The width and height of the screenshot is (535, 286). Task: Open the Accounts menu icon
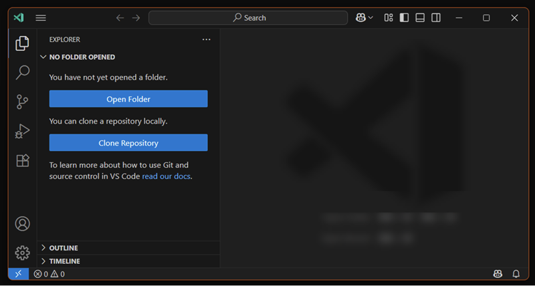point(23,224)
